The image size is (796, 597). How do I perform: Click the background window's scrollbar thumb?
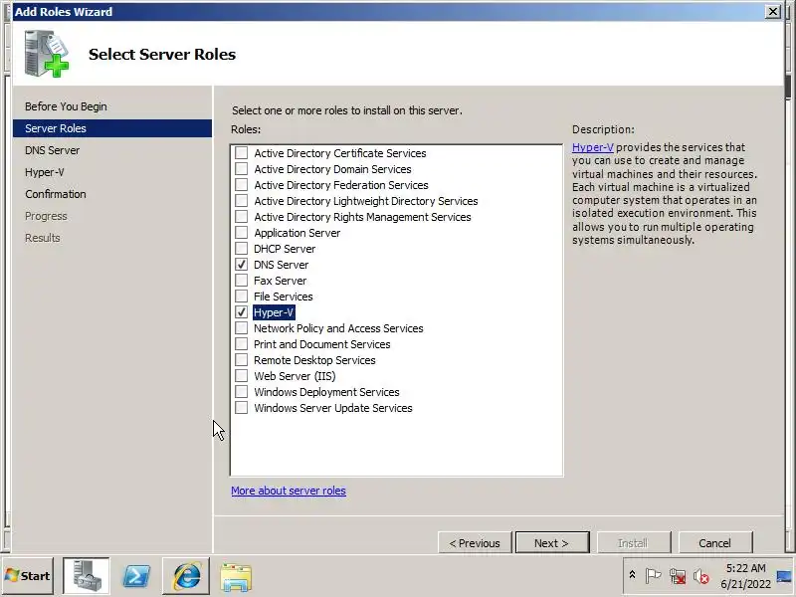(787, 86)
